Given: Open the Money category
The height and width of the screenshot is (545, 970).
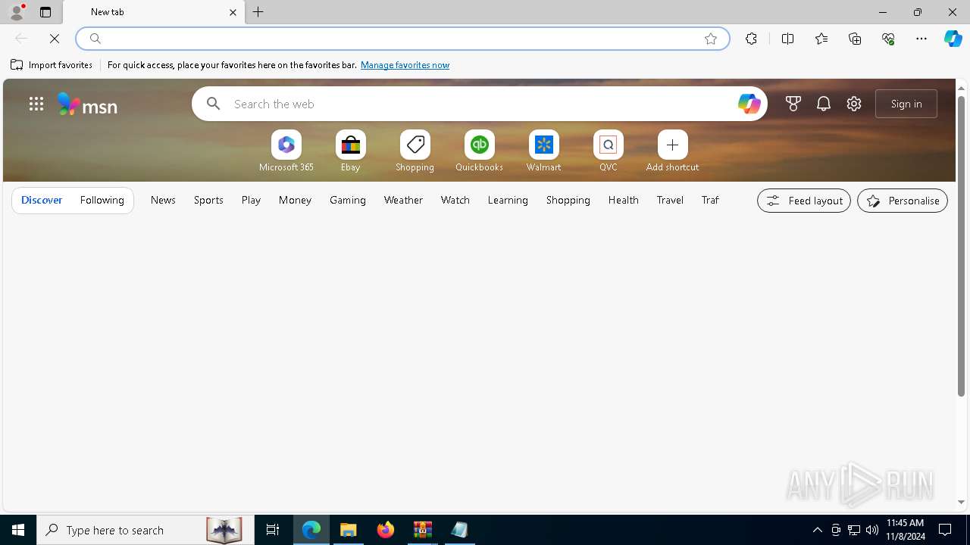Looking at the screenshot, I should click(295, 200).
